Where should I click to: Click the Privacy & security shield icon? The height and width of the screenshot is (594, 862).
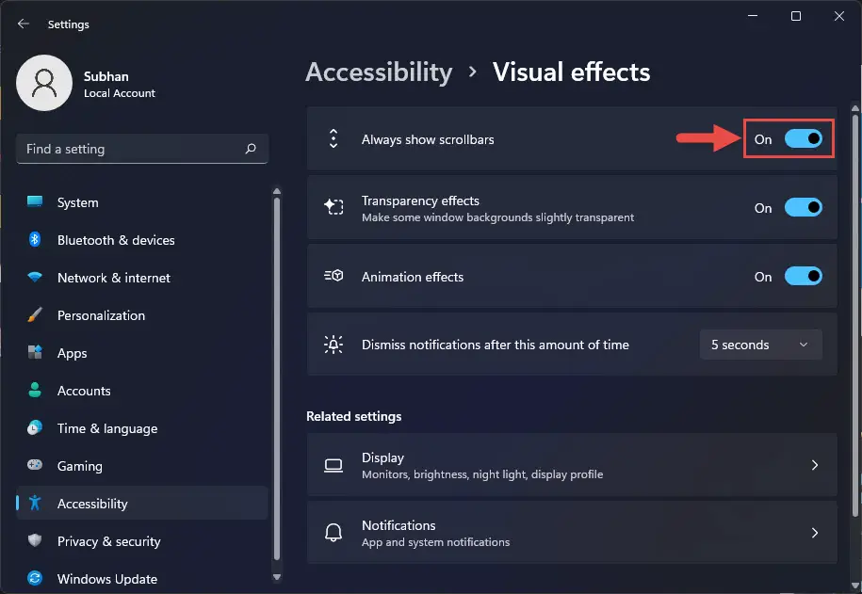pyautogui.click(x=35, y=540)
